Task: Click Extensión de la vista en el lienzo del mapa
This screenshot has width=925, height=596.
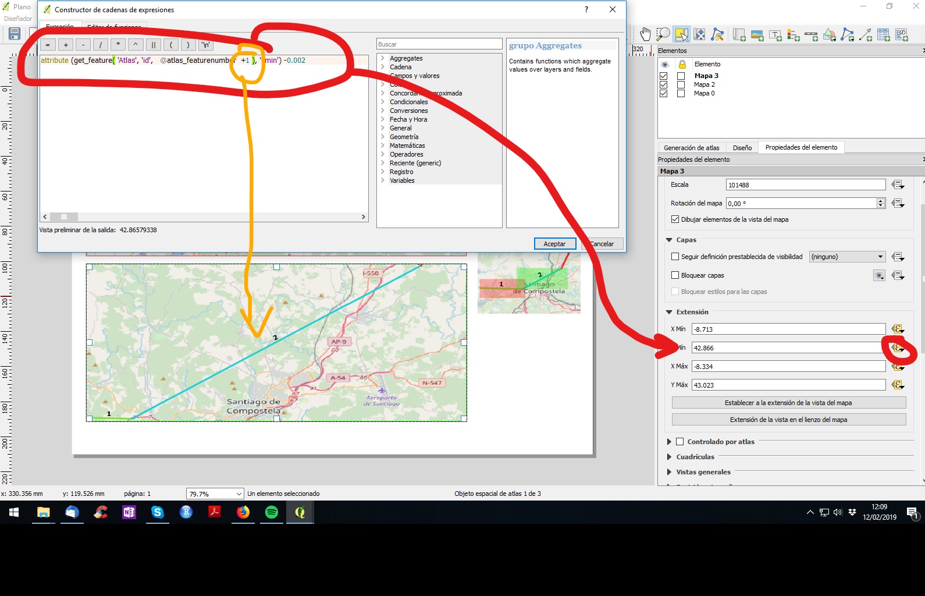Action: click(788, 420)
